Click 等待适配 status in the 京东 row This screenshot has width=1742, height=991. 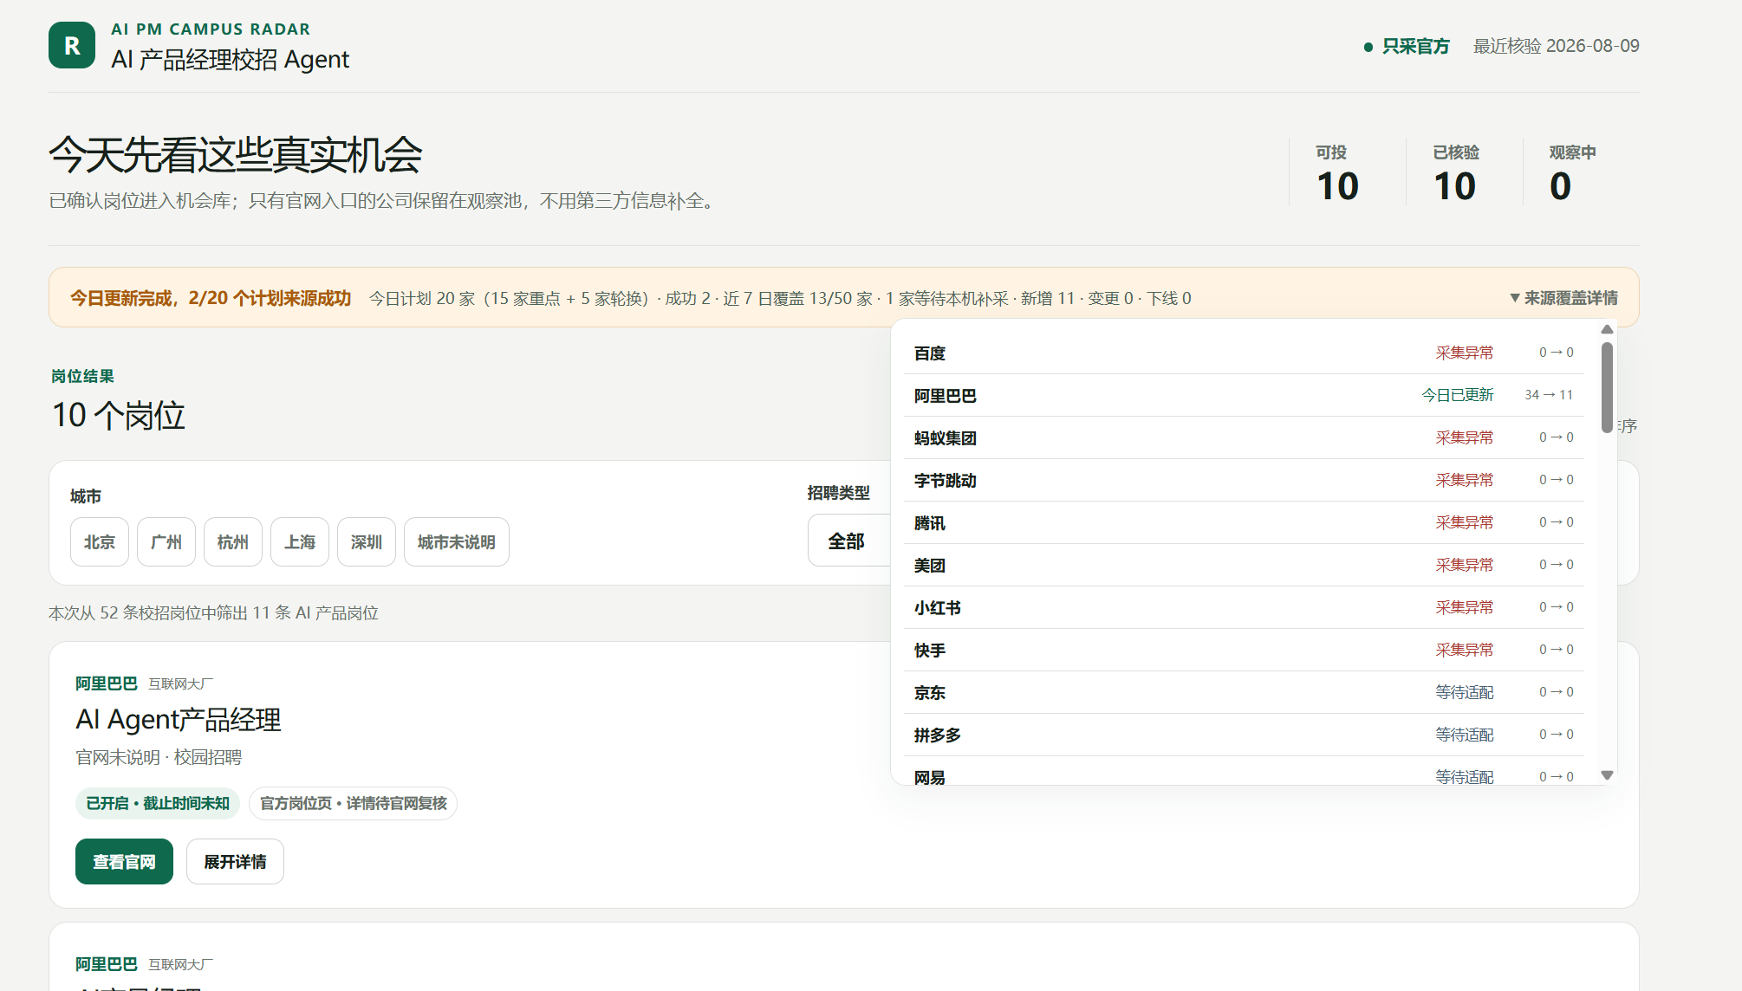(x=1465, y=692)
